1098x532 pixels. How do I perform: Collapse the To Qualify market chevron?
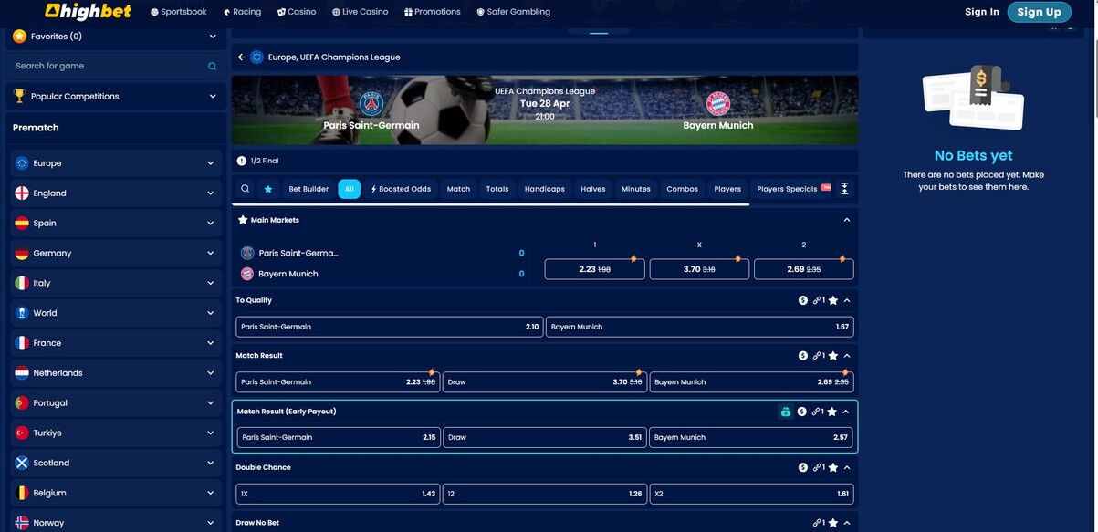pyautogui.click(x=847, y=300)
